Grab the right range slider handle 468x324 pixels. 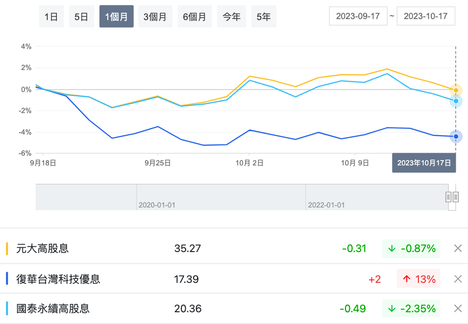coord(456,197)
